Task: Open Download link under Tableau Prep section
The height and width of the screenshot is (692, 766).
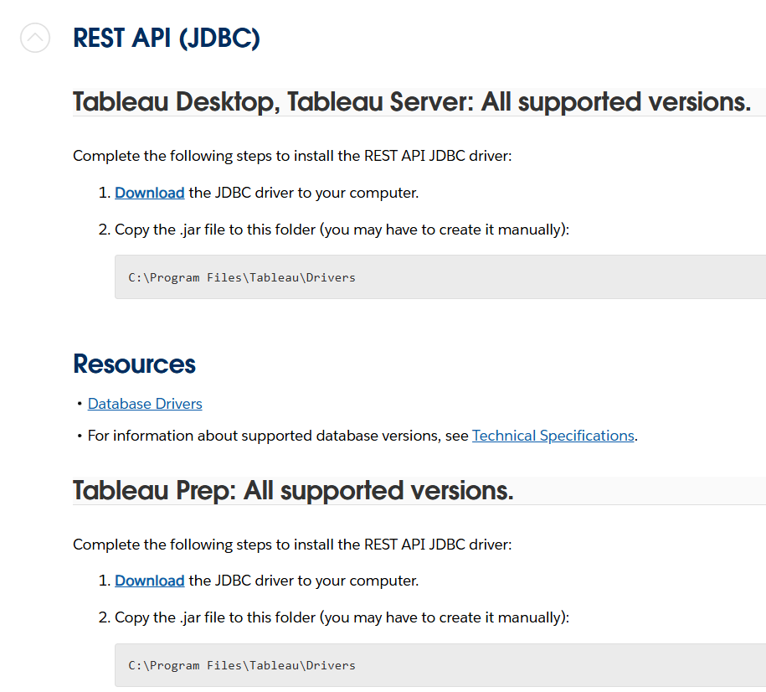Action: [149, 581]
